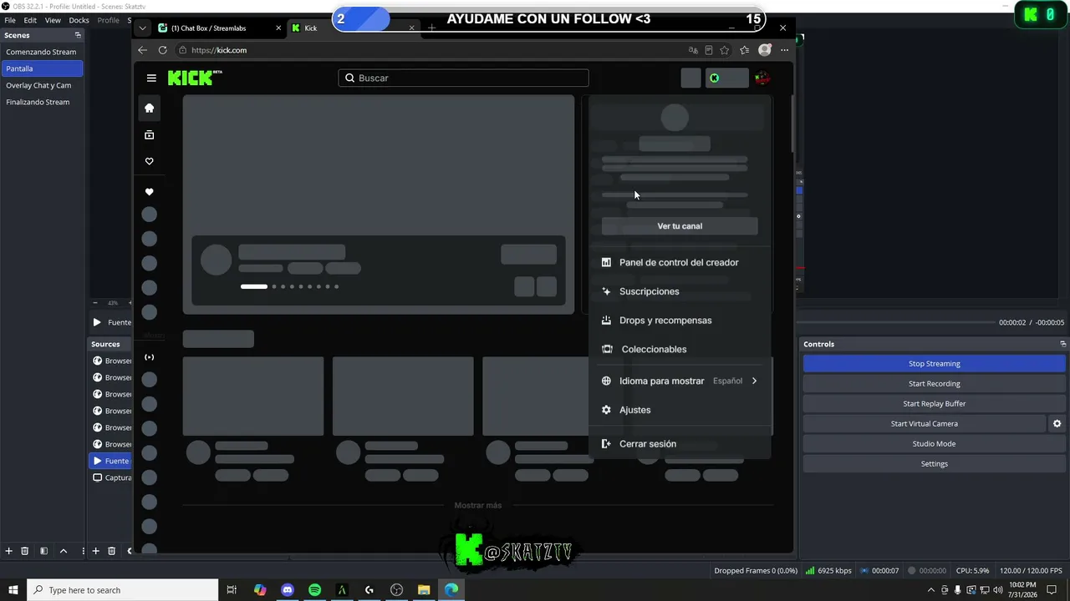
Task: Show hidden system tray icons
Action: [x=930, y=590]
